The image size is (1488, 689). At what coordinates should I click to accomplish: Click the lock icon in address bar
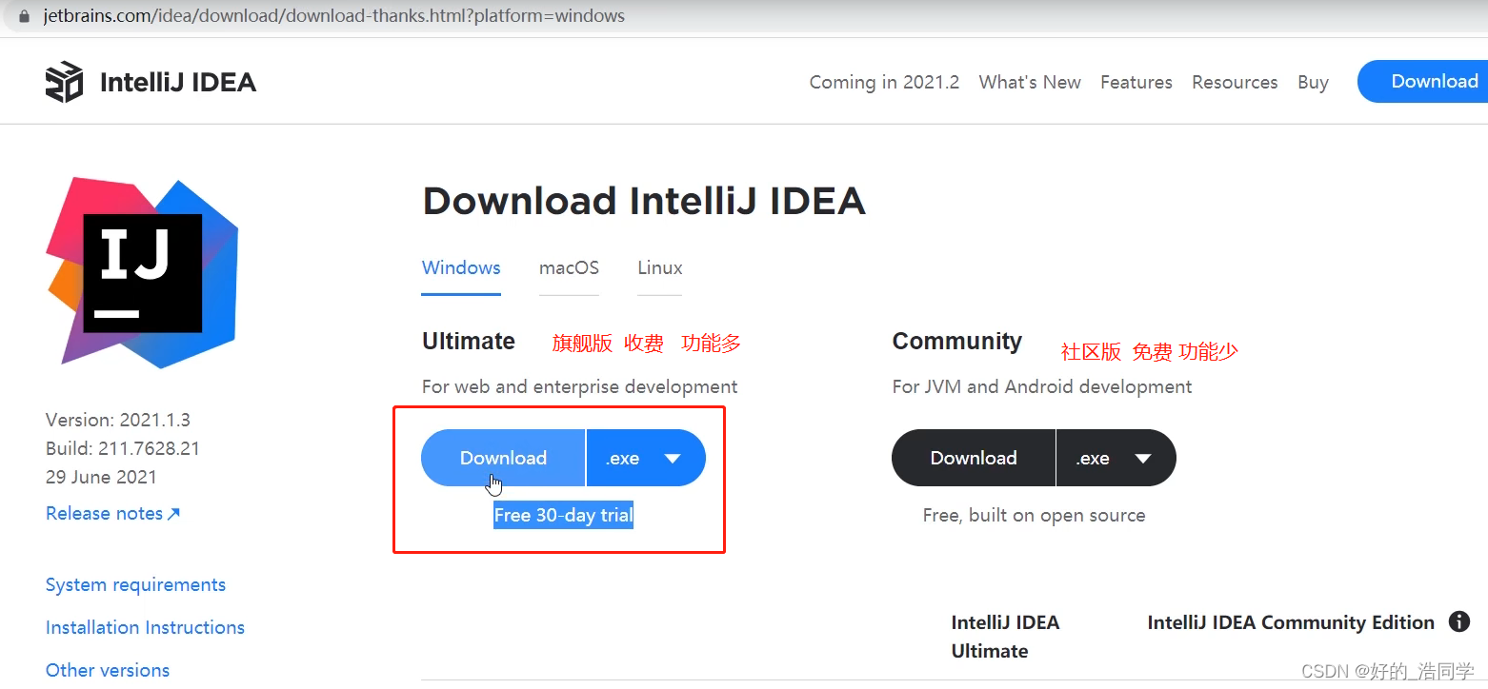coord(25,16)
